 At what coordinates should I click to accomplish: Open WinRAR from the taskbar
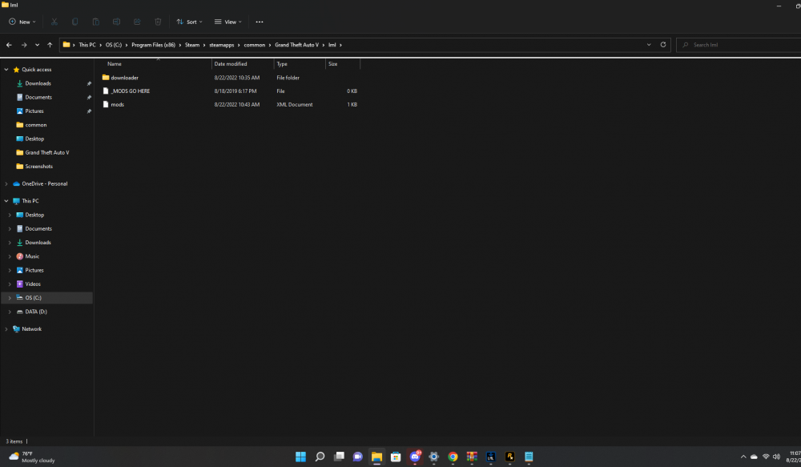(472, 457)
